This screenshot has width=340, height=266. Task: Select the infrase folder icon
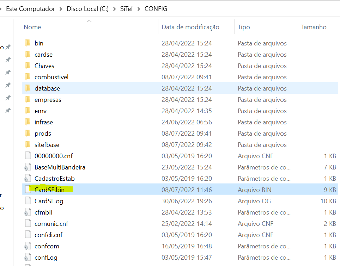28,122
